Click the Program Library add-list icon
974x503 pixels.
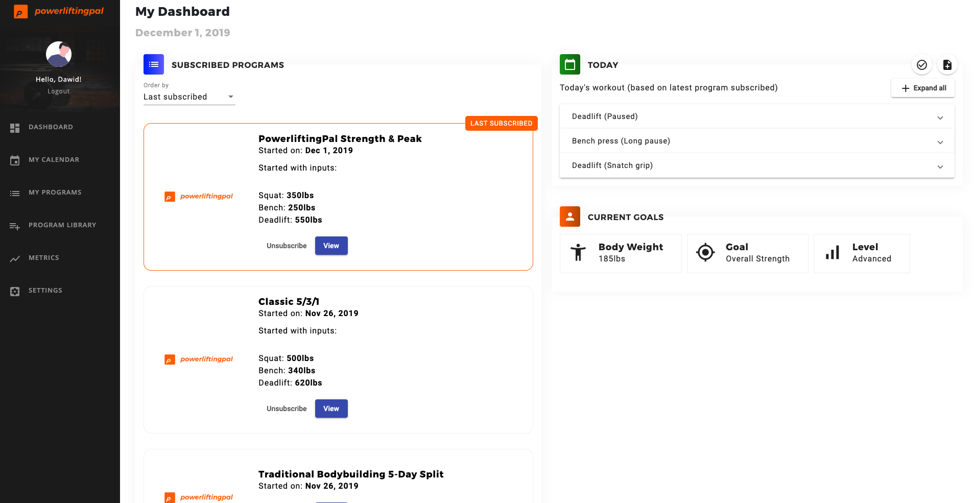[15, 226]
